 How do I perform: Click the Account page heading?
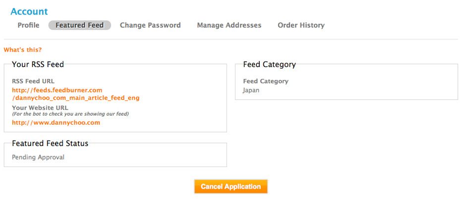click(x=29, y=11)
